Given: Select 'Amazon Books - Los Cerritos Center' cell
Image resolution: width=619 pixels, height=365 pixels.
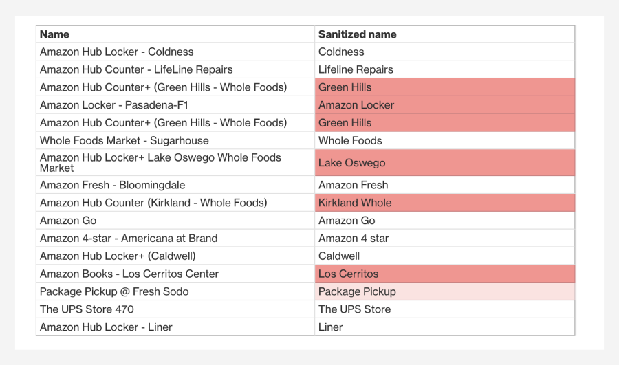Looking at the screenshot, I should [x=175, y=274].
